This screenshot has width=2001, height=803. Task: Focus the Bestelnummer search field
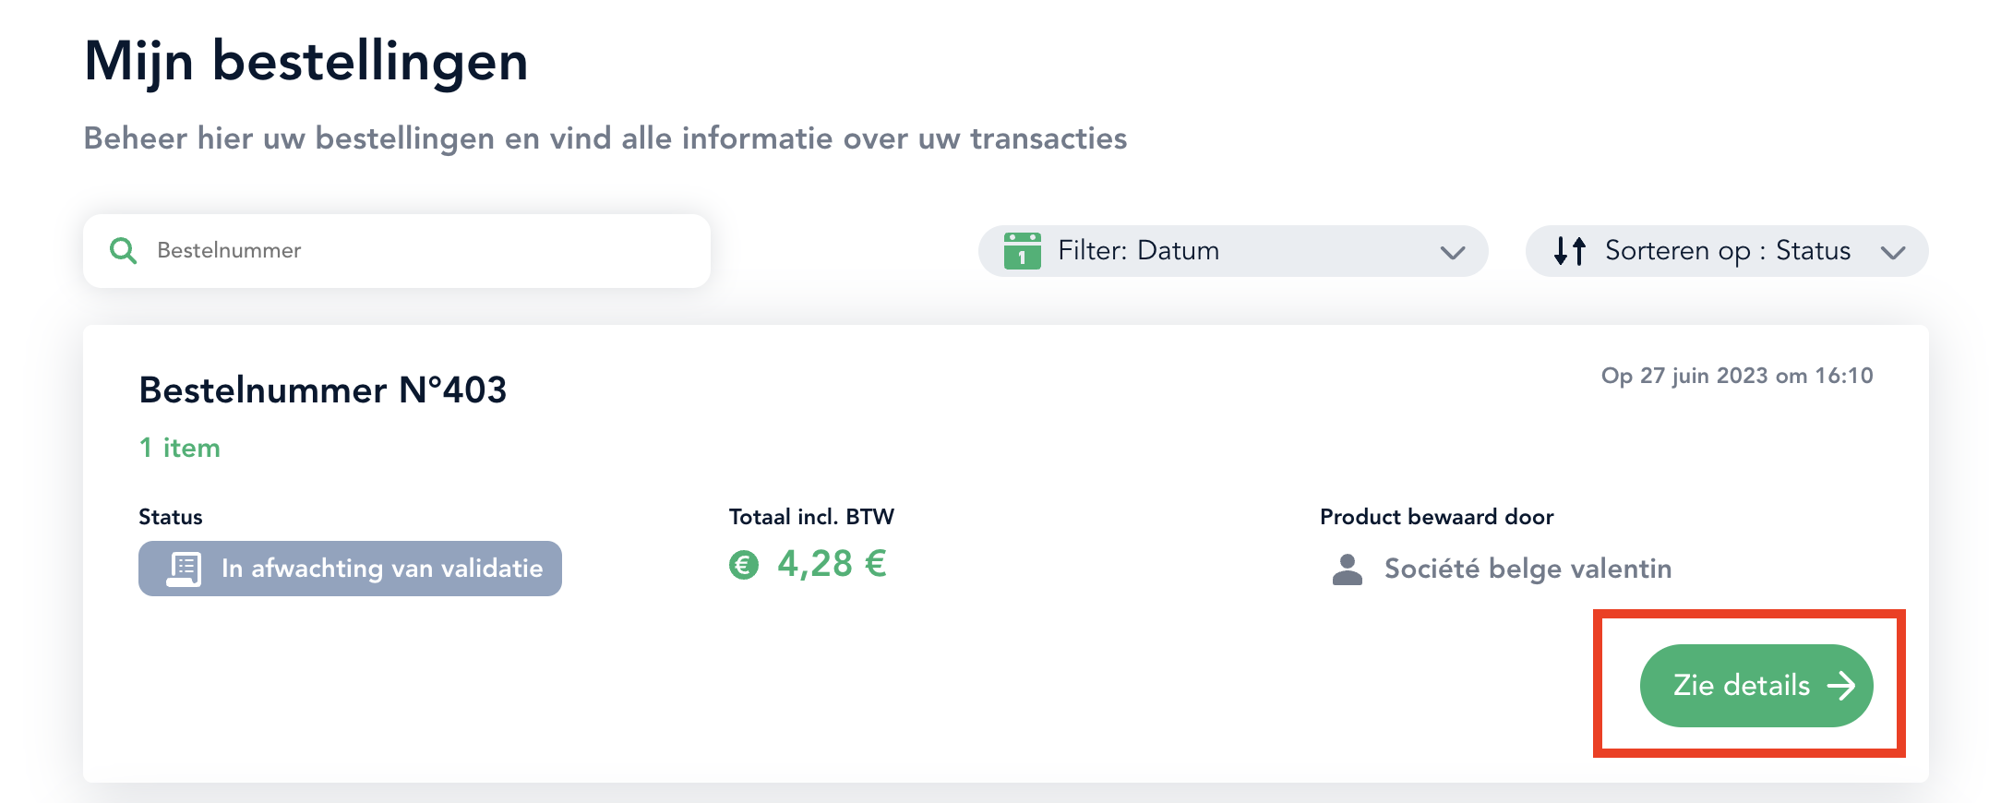[397, 251]
